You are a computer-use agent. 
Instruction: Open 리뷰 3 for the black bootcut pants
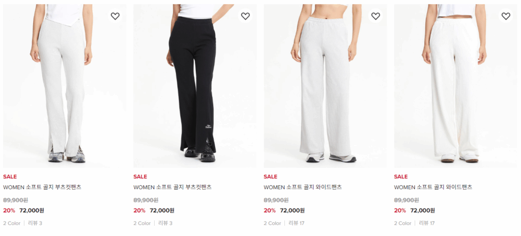tap(165, 223)
